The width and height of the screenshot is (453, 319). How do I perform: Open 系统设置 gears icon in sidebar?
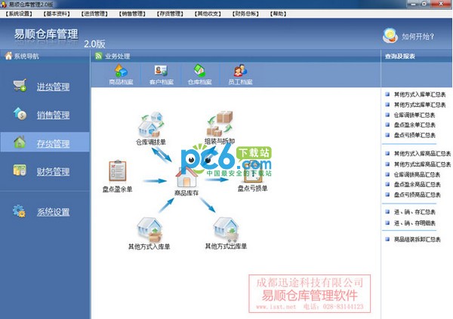(x=19, y=211)
